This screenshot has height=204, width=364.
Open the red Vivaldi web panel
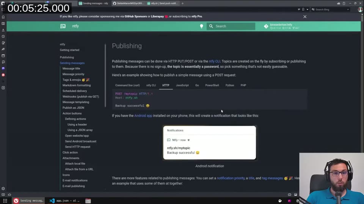coord(3,75)
